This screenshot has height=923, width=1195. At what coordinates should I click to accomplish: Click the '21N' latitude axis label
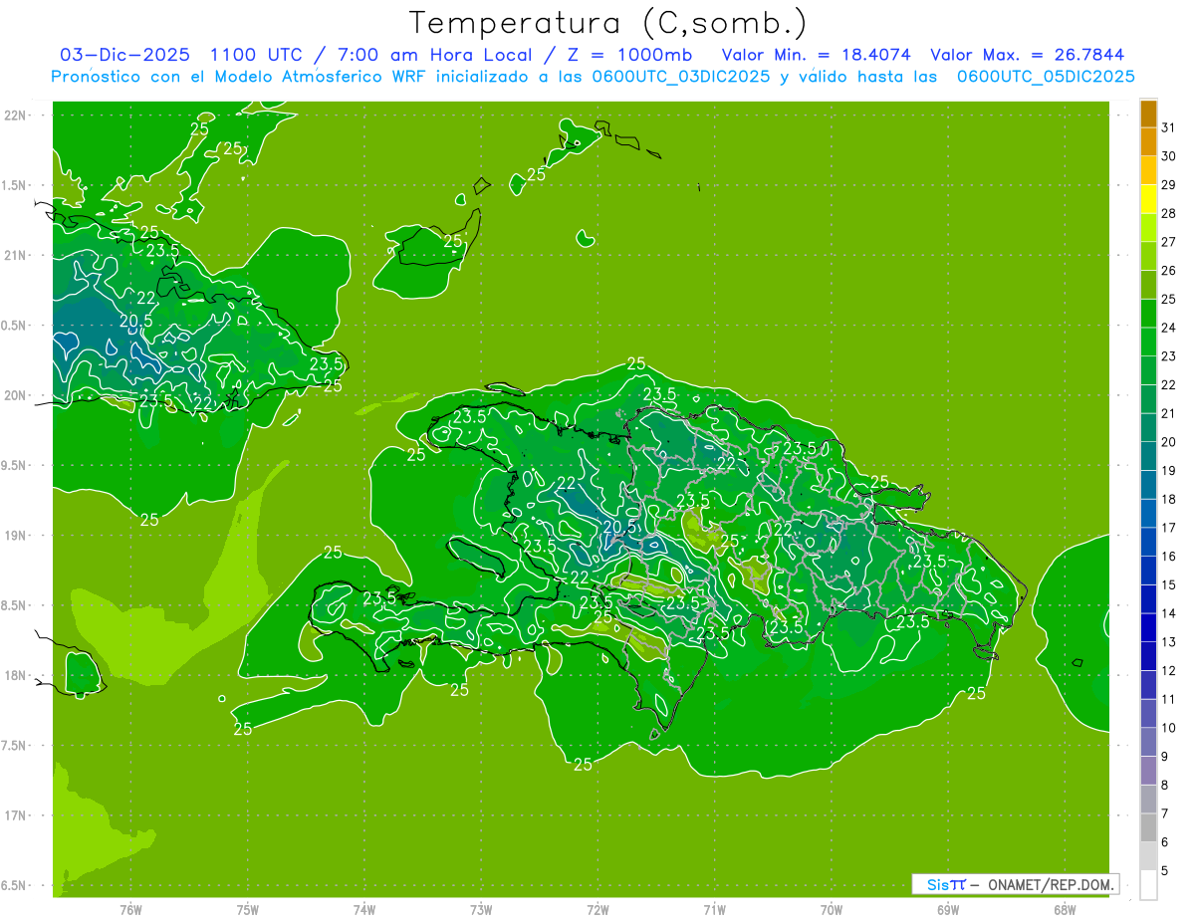(x=17, y=255)
